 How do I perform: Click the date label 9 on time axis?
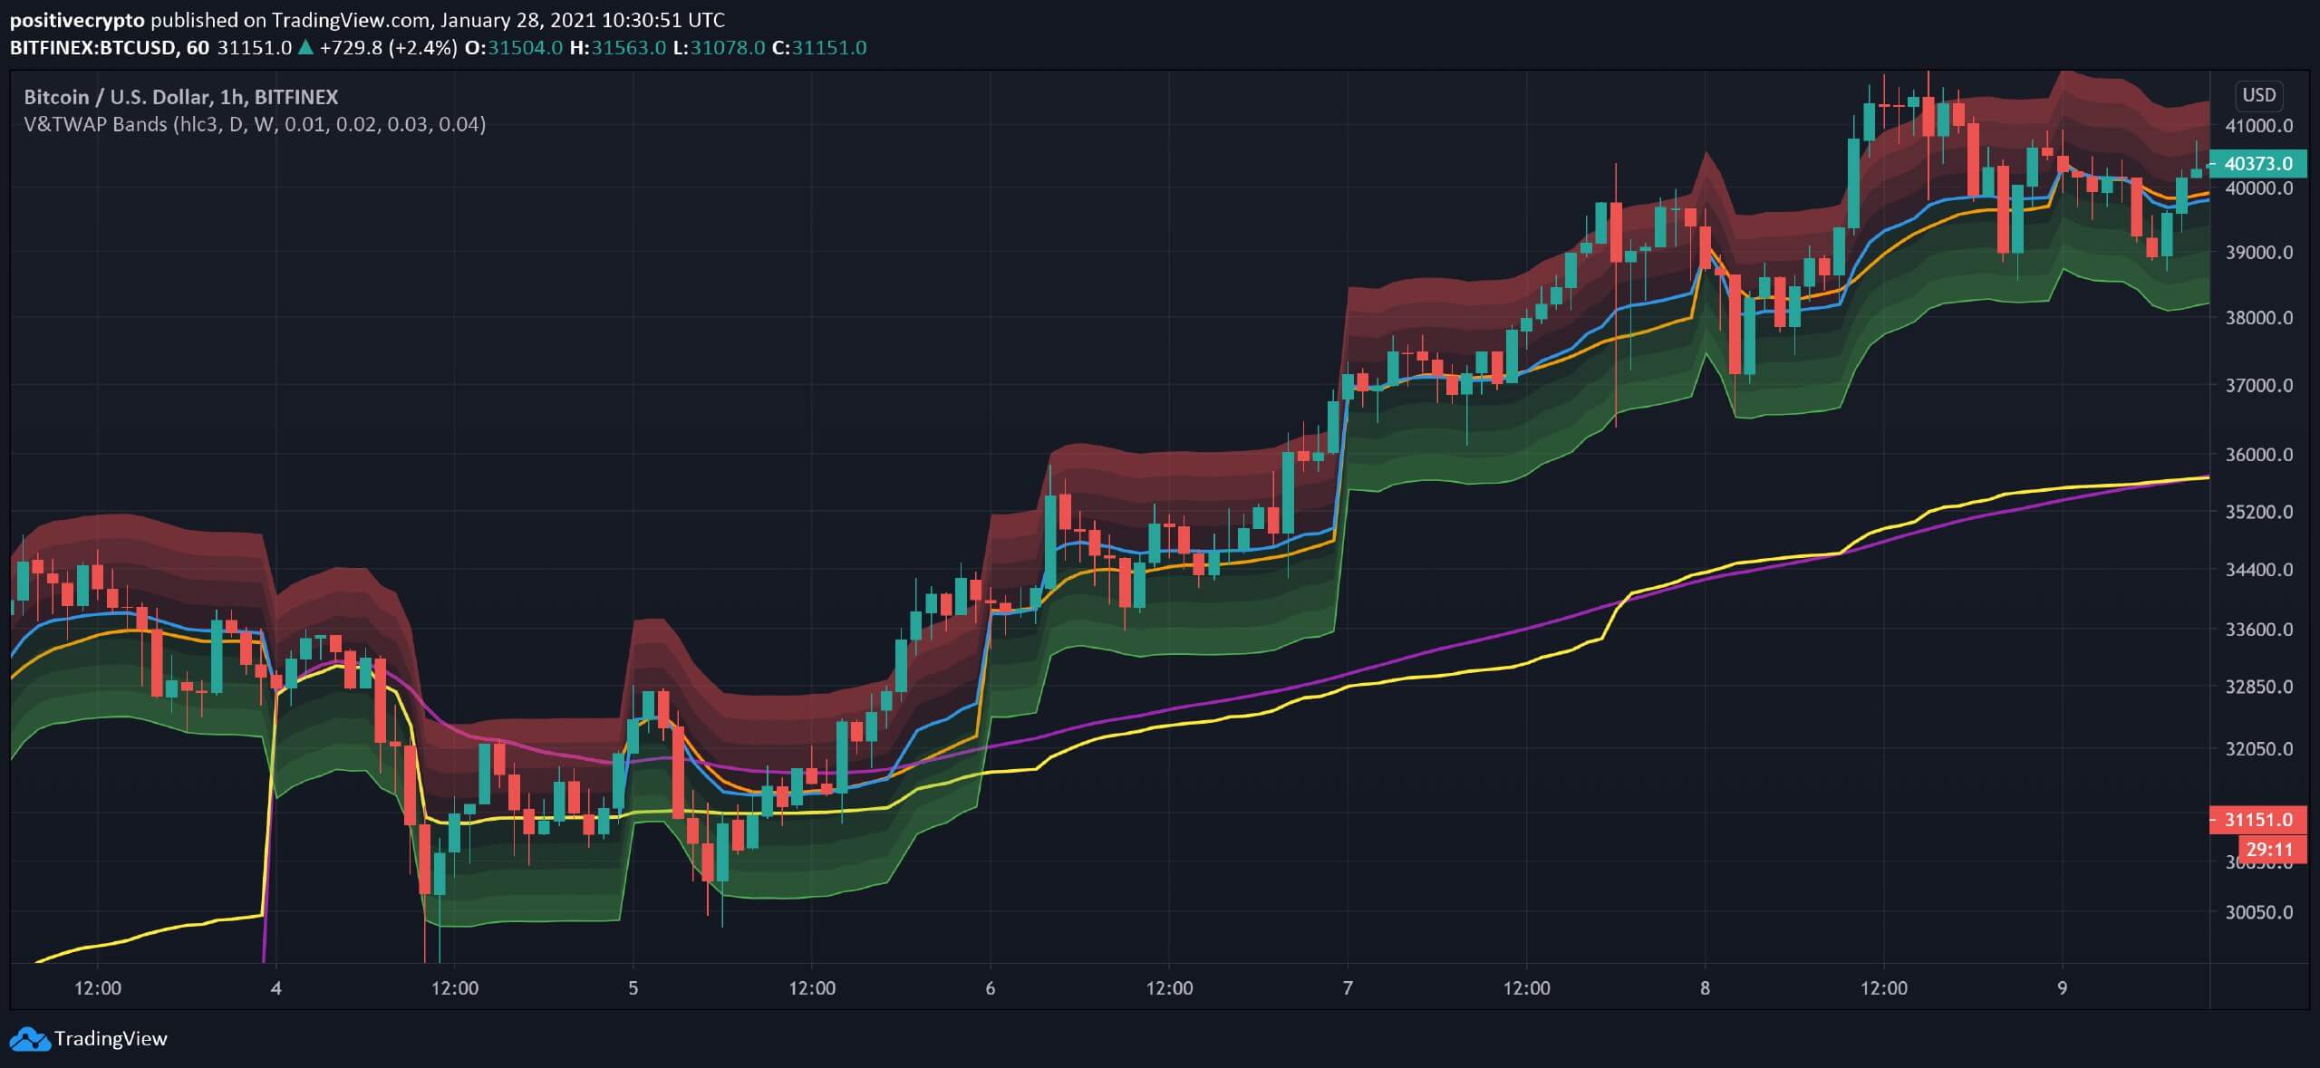click(2062, 988)
